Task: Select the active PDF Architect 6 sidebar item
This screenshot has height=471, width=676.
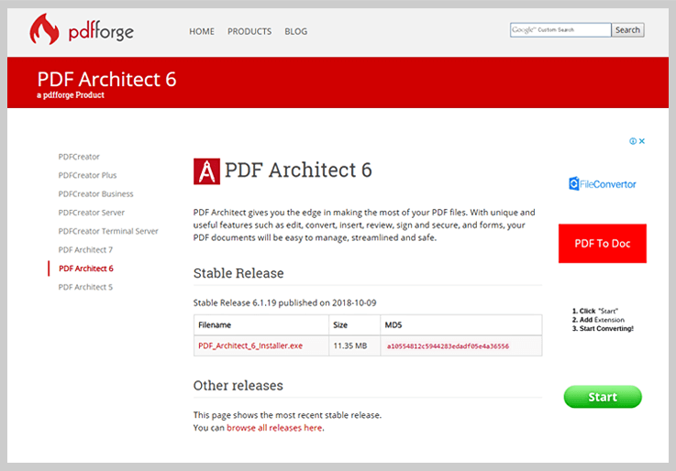Action: pos(86,268)
